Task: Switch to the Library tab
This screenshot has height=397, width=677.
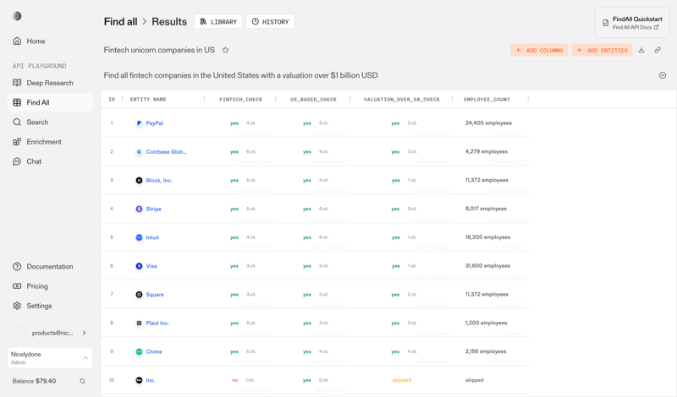Action: (218, 22)
